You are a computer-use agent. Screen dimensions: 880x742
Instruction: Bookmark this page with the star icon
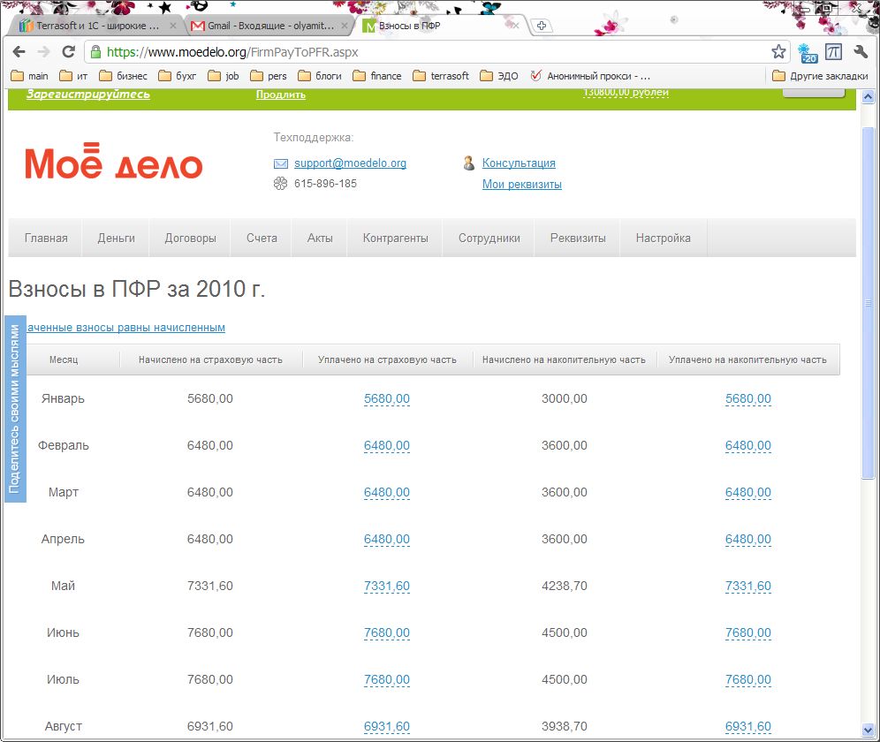coord(778,52)
